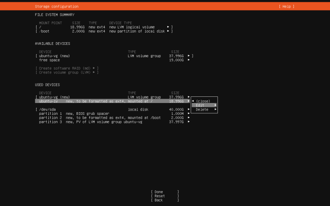
Task: Open the Help menu in header
Action: 286,7
